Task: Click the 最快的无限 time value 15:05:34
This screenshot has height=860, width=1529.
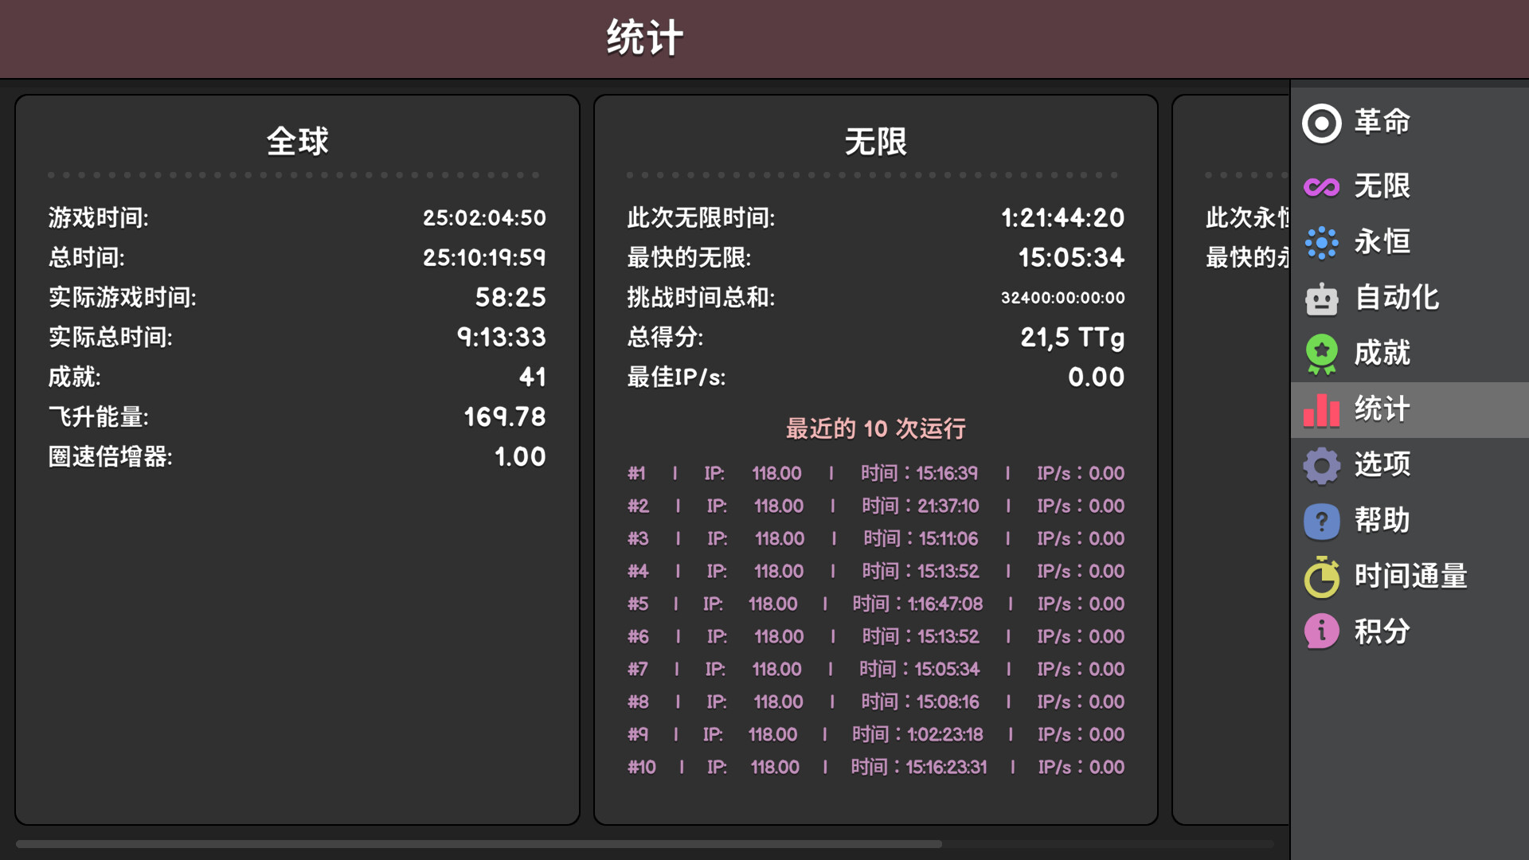Action: [1070, 257]
